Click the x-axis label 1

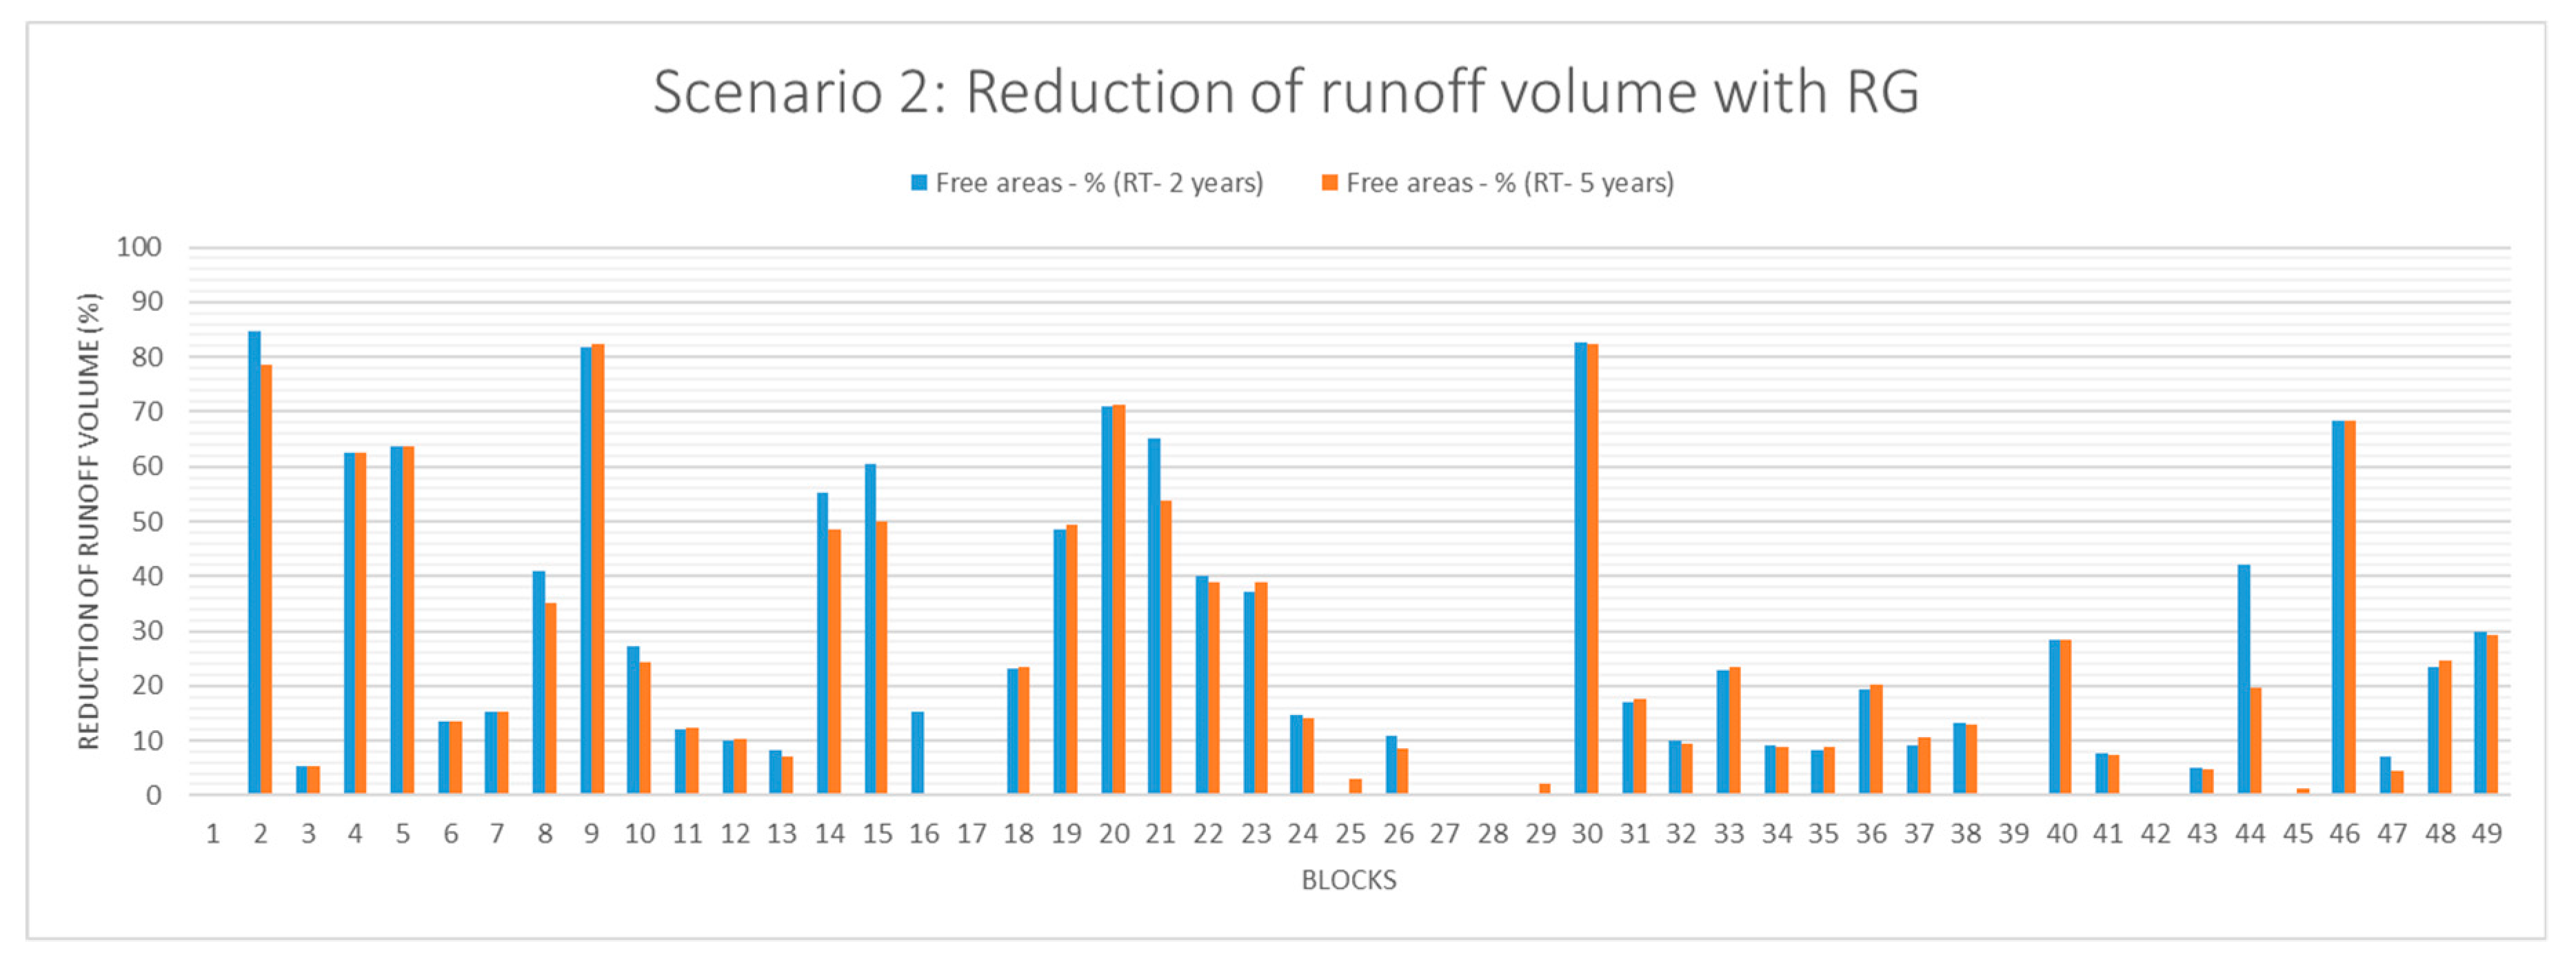(213, 834)
